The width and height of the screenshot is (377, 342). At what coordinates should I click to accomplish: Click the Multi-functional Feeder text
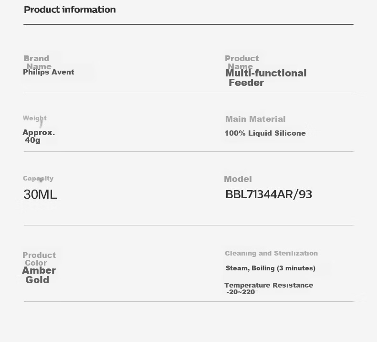[266, 78]
